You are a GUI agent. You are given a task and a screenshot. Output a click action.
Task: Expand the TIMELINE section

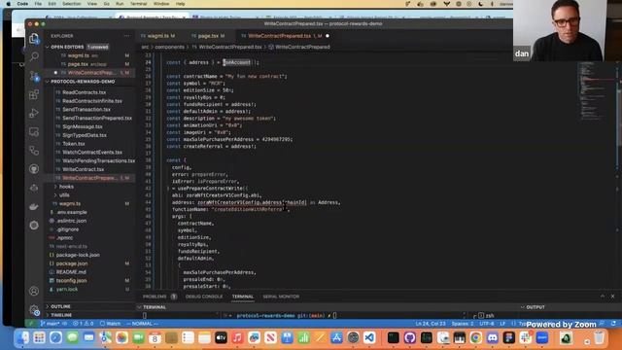tap(61, 315)
